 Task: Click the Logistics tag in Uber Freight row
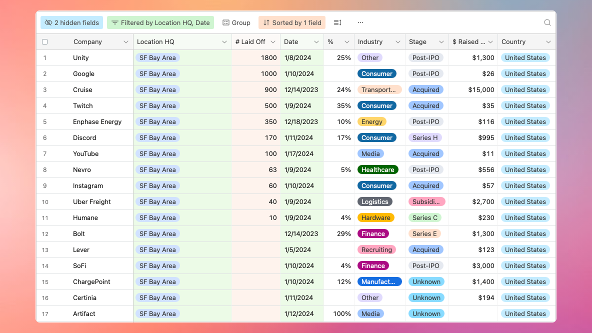point(375,201)
